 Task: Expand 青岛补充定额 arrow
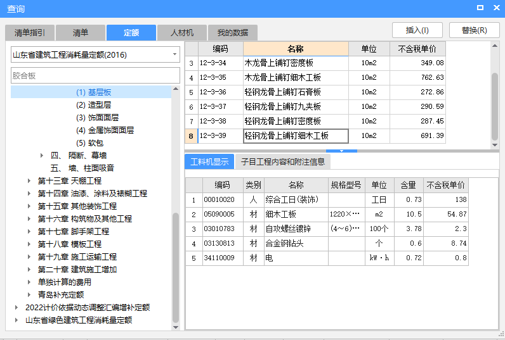(x=29, y=294)
